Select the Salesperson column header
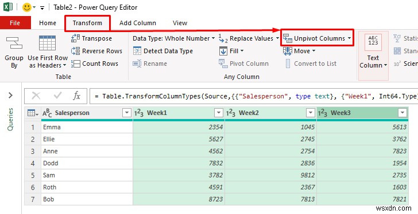Viewport: 418px width, 214px height. [x=87, y=113]
